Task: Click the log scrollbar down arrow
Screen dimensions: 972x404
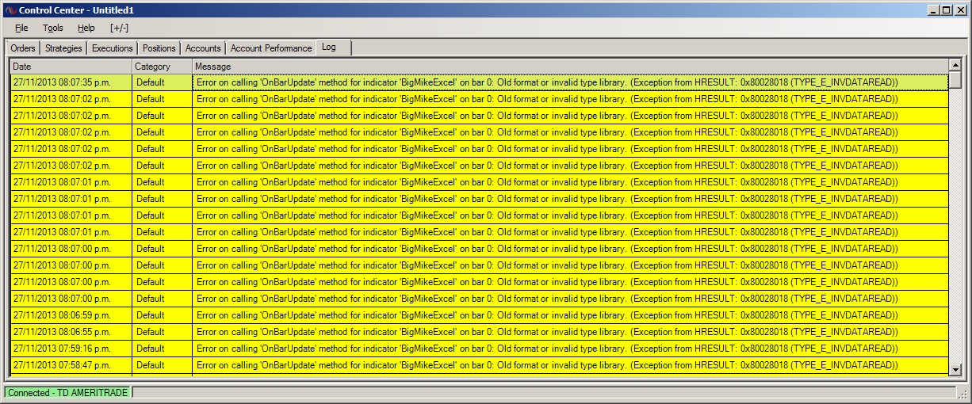Action: click(955, 369)
